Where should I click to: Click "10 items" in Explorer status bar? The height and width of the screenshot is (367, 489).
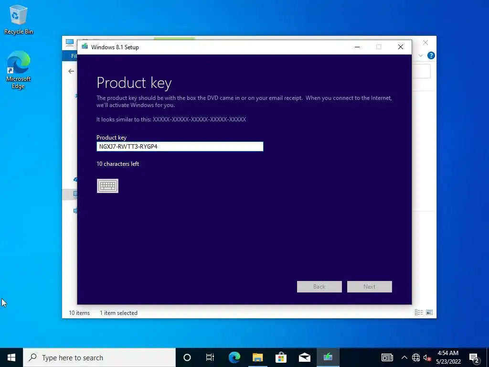coord(79,313)
